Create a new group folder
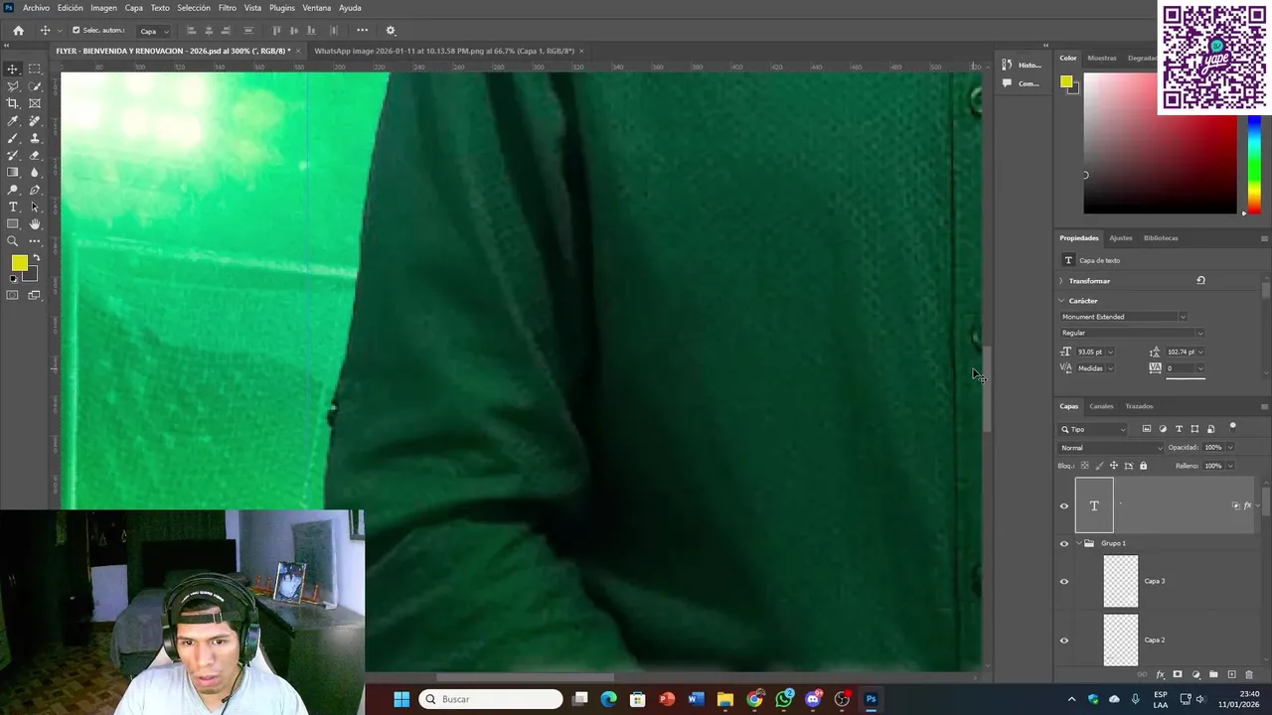The width and height of the screenshot is (1272, 715). pos(1213,674)
